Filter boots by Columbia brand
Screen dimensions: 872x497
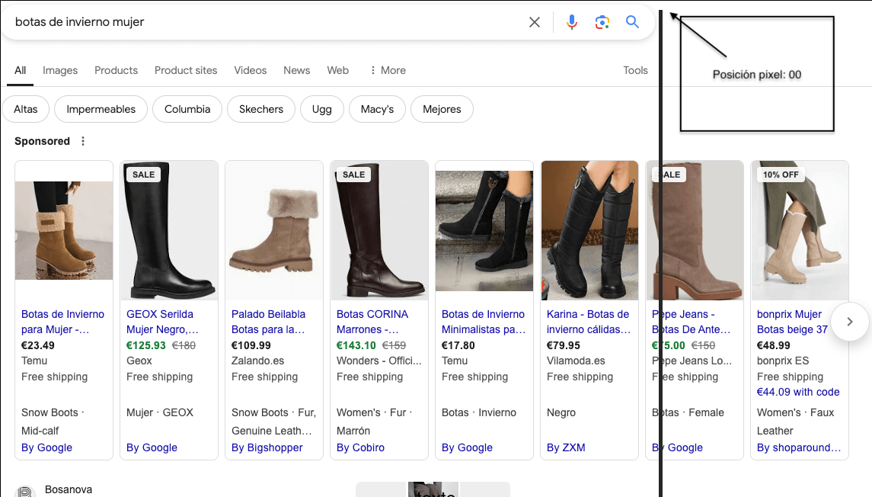[x=187, y=109]
